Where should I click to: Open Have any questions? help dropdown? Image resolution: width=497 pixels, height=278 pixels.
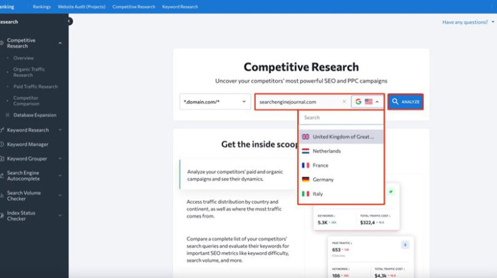pyautogui.click(x=468, y=22)
